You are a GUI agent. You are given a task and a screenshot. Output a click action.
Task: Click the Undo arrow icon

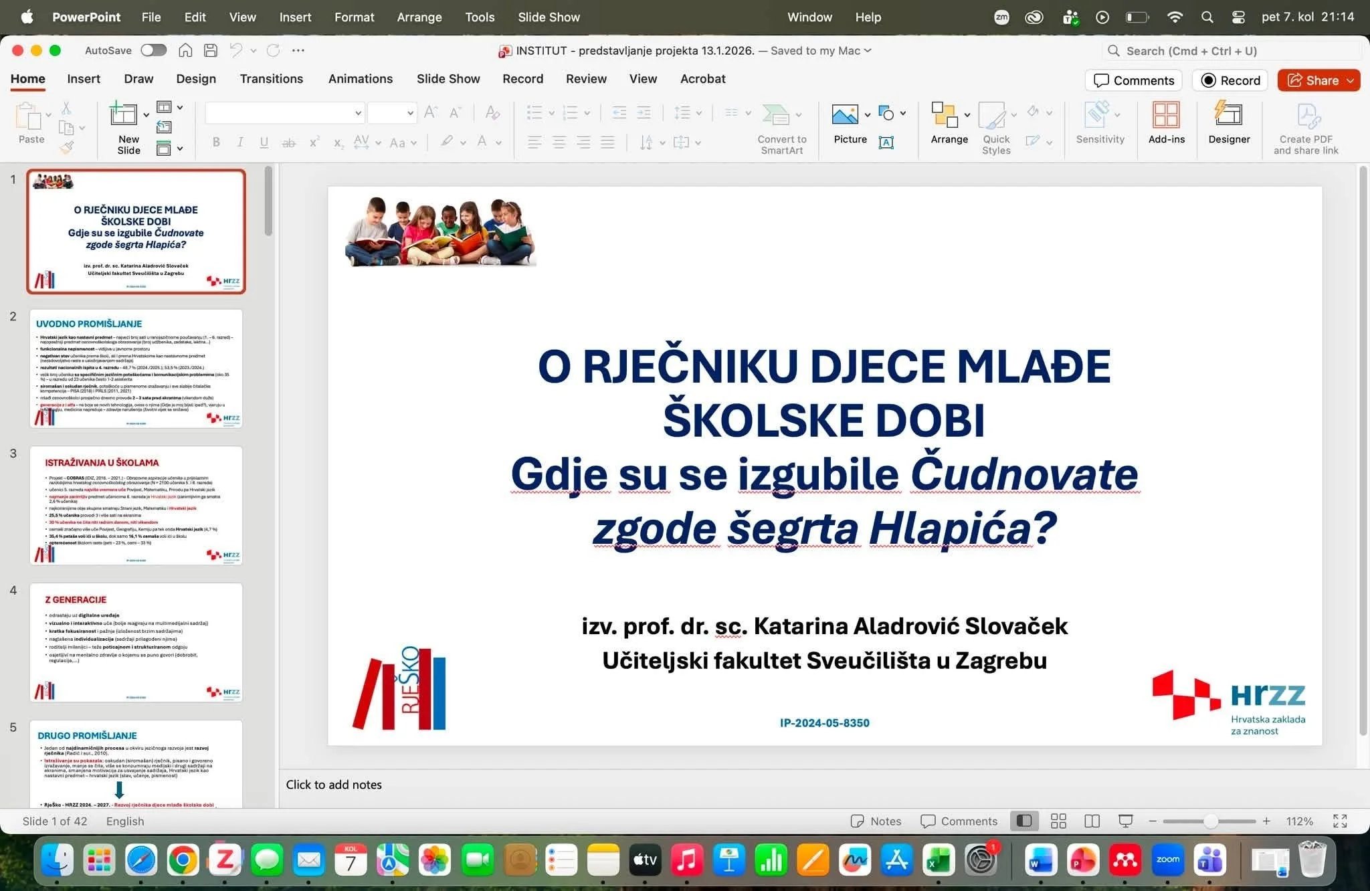point(235,50)
